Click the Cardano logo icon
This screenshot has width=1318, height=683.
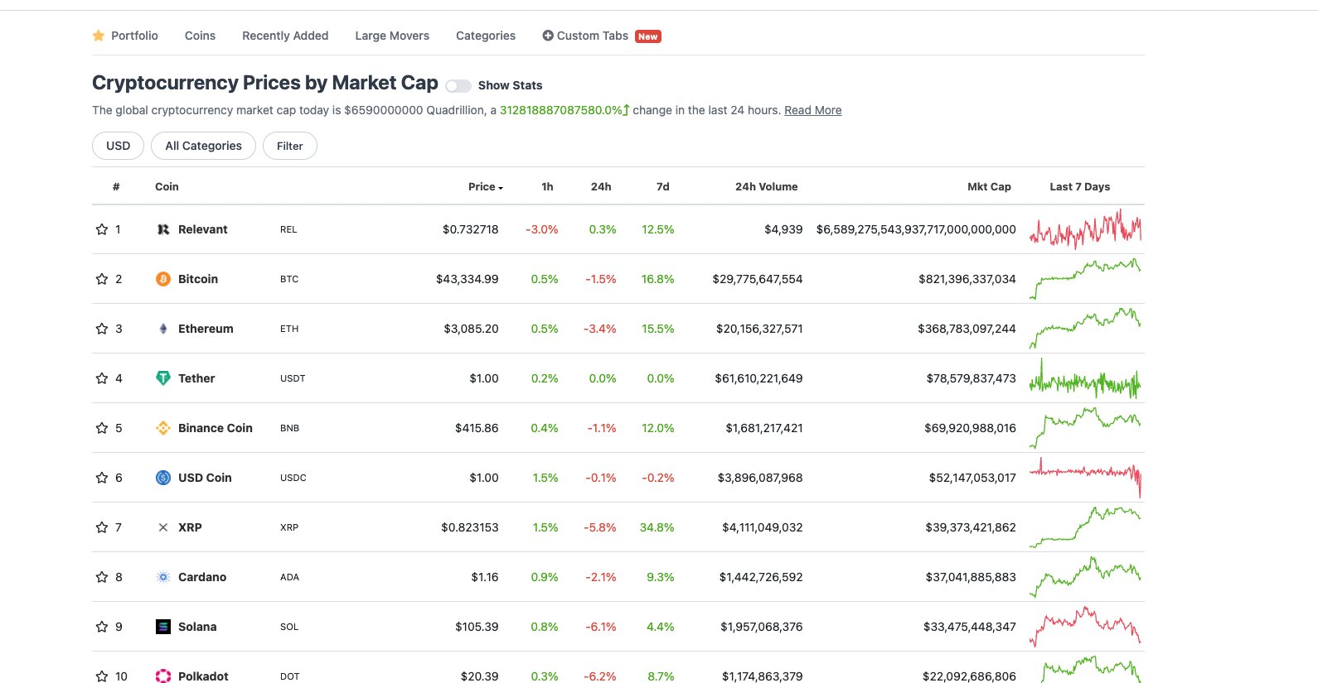[163, 577]
